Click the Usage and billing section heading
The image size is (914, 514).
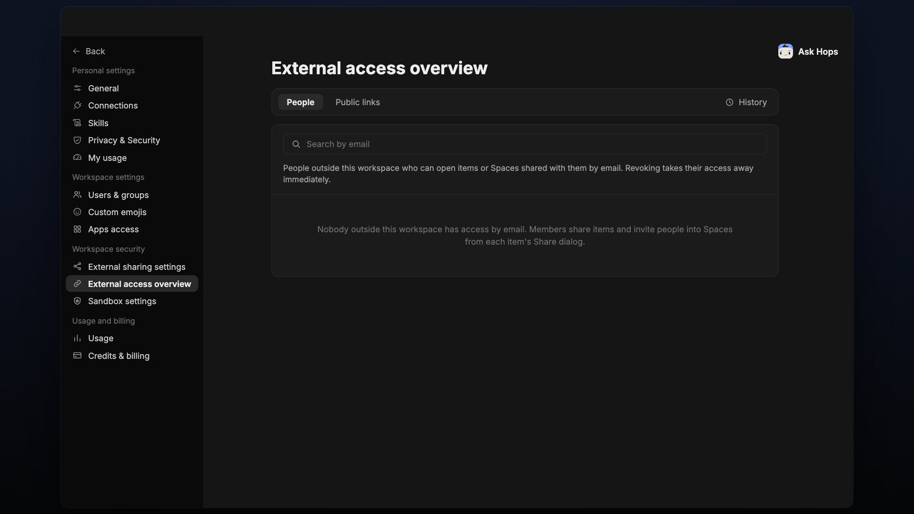(x=103, y=321)
